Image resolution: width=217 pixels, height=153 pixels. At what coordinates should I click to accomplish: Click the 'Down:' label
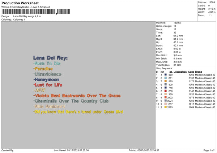(159, 45)
